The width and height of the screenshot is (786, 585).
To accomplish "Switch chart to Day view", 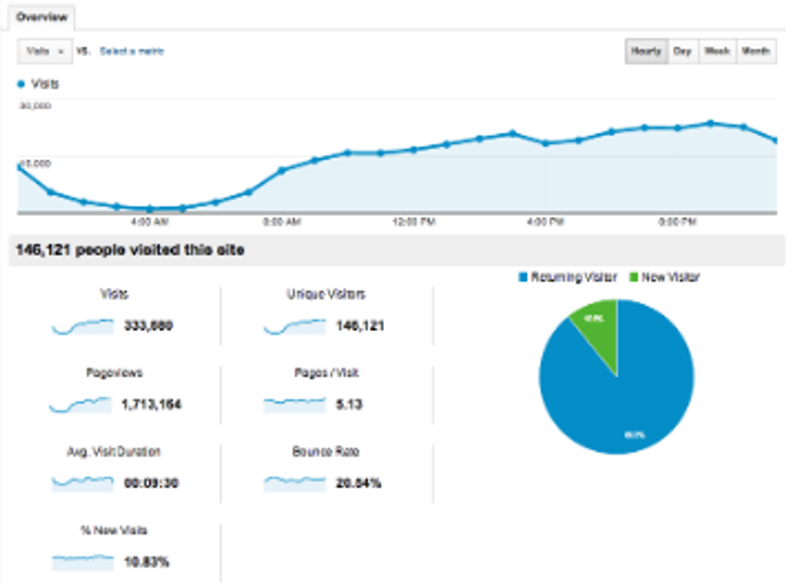I will (x=683, y=51).
